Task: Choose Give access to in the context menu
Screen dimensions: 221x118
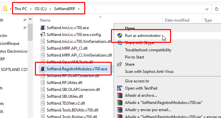Action: pos(137,81)
